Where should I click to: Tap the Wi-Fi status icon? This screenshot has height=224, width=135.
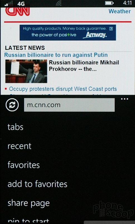[x=59, y=3]
